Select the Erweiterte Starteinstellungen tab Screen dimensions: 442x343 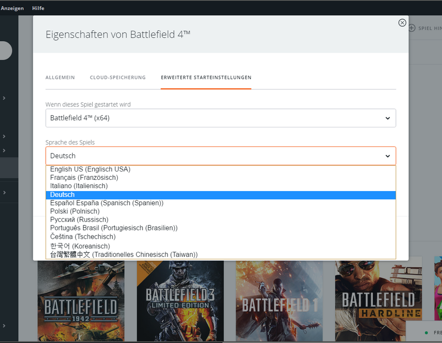click(x=206, y=77)
